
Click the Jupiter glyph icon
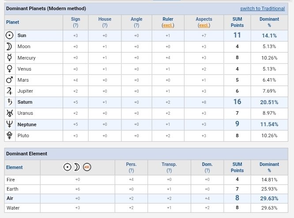[x=9, y=91]
